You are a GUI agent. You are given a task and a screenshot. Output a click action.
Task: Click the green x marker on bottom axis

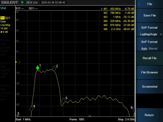tap(90, 116)
